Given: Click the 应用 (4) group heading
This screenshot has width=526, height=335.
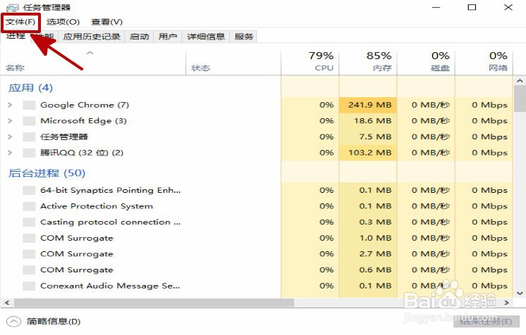Looking at the screenshot, I should coord(30,88).
